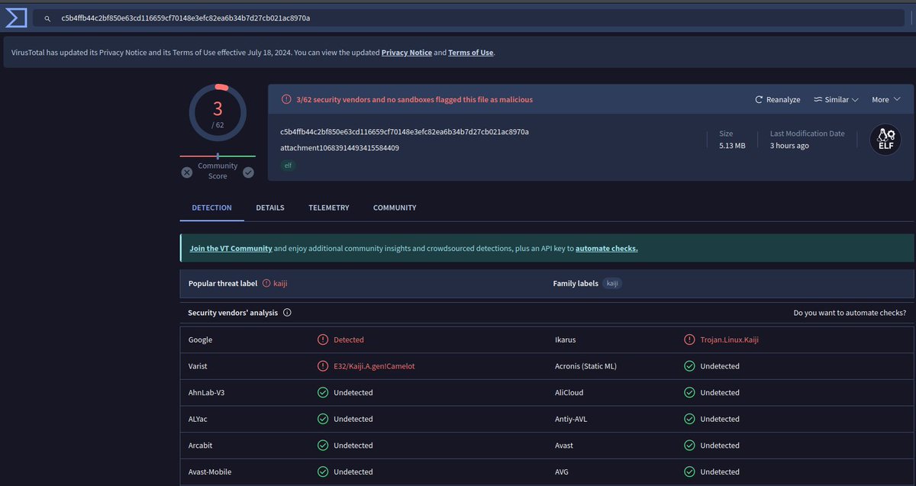Click the AVG undetected check icon
Image resolution: width=916 pixels, height=486 pixels.
(689, 472)
